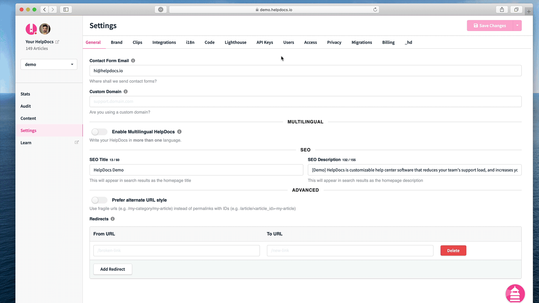Show info for Custom Domain
The height and width of the screenshot is (303, 539).
click(125, 92)
